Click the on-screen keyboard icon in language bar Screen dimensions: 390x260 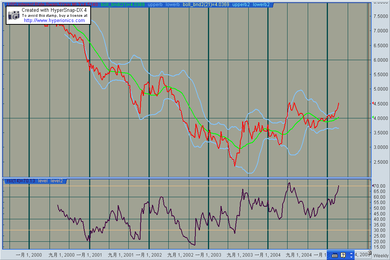(335, 255)
